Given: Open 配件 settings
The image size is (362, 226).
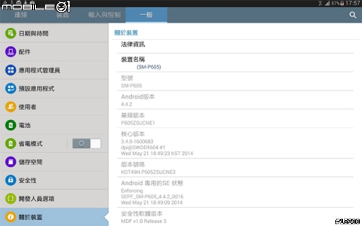Looking at the screenshot, I should [x=54, y=51].
